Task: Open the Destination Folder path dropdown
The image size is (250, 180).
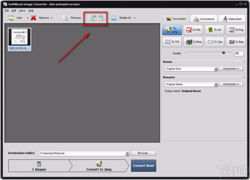Action: click(x=127, y=153)
